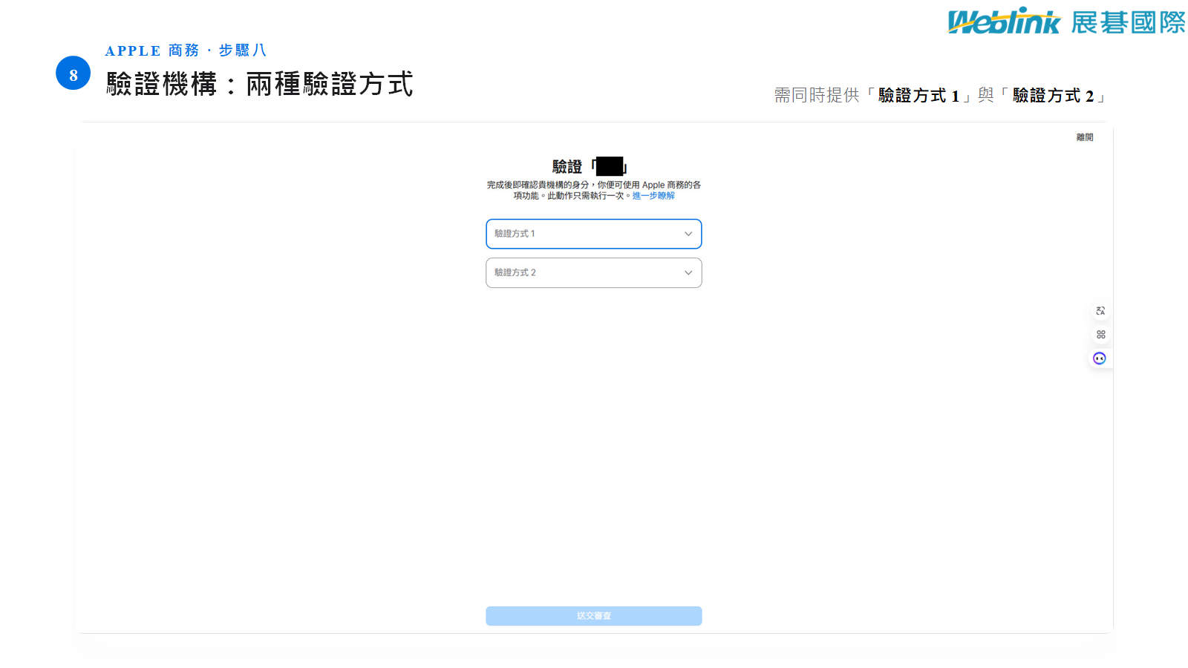This screenshot has width=1188, height=668.
Task: Click the bold 驗證方式 1 note text
Action: [x=919, y=96]
